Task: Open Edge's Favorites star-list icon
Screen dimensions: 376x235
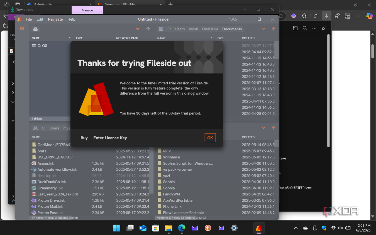Action: pos(316,16)
